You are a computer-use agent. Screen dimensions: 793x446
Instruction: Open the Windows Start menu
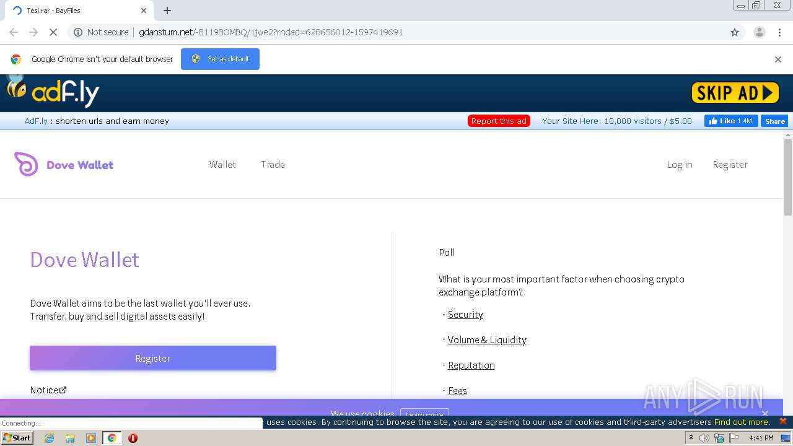point(17,437)
